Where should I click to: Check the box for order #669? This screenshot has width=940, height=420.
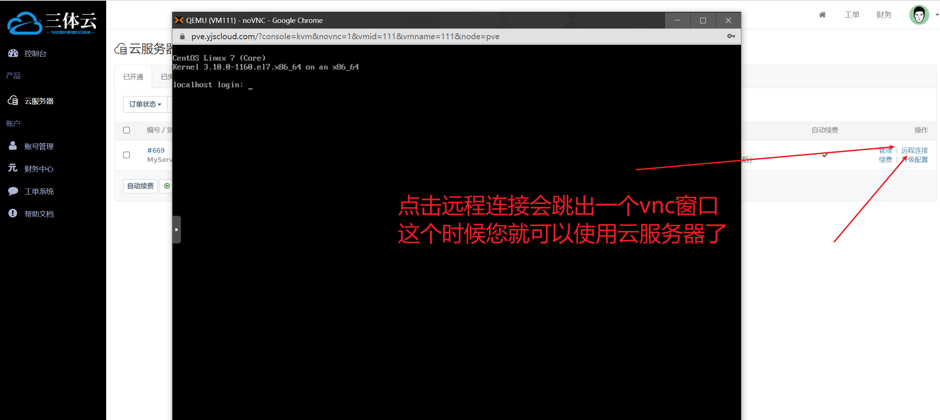pyautogui.click(x=127, y=155)
